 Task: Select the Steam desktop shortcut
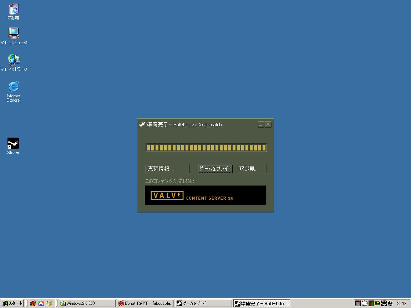coord(13,146)
